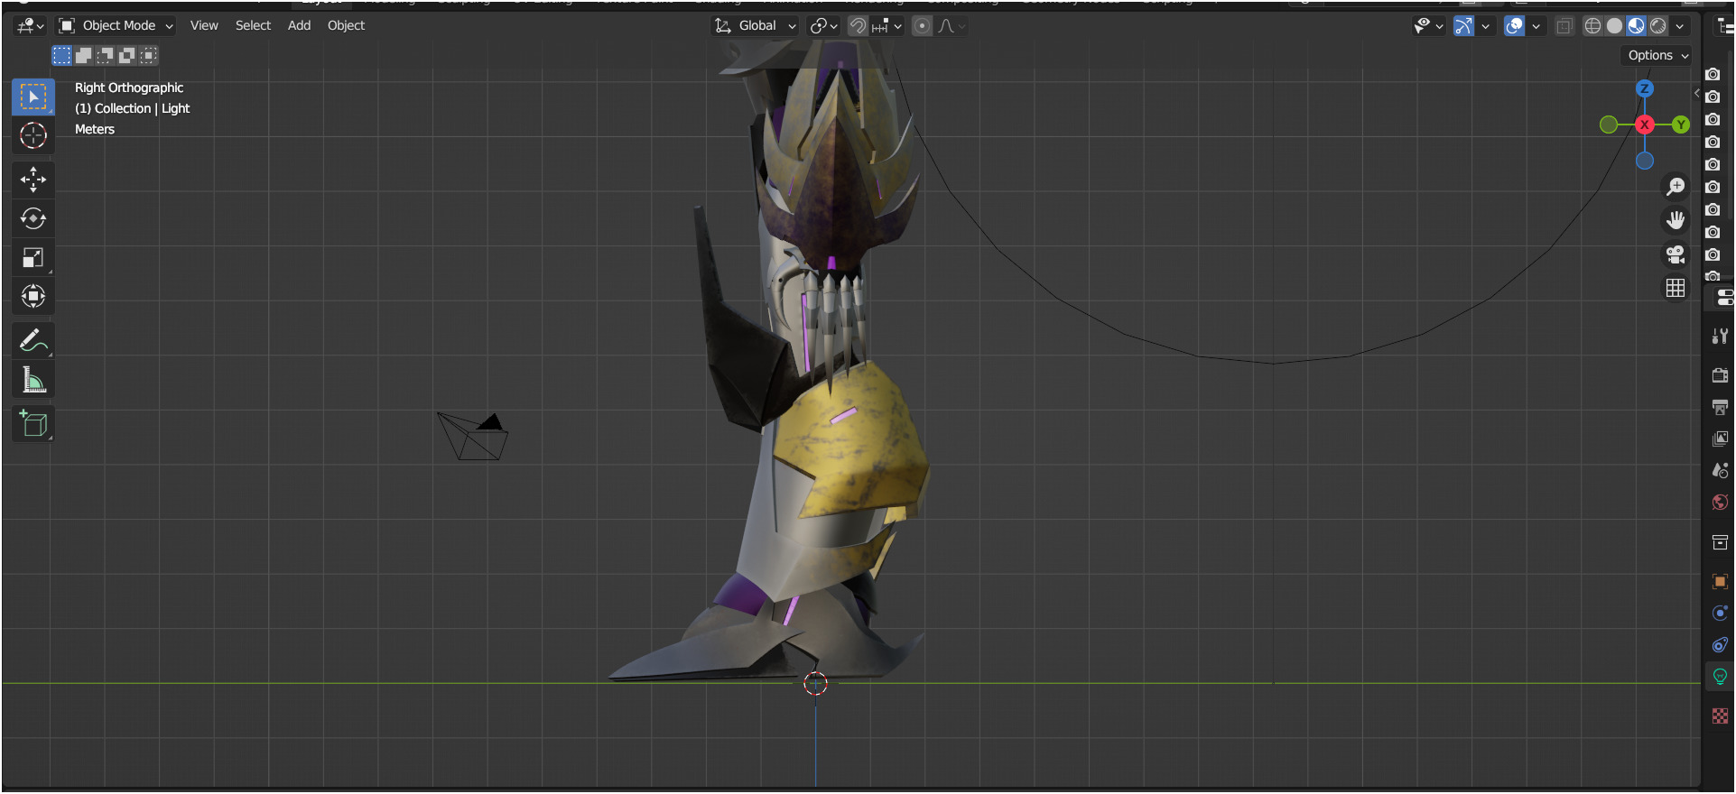
Task: Set selection mode to invert selection
Action: coord(126,55)
